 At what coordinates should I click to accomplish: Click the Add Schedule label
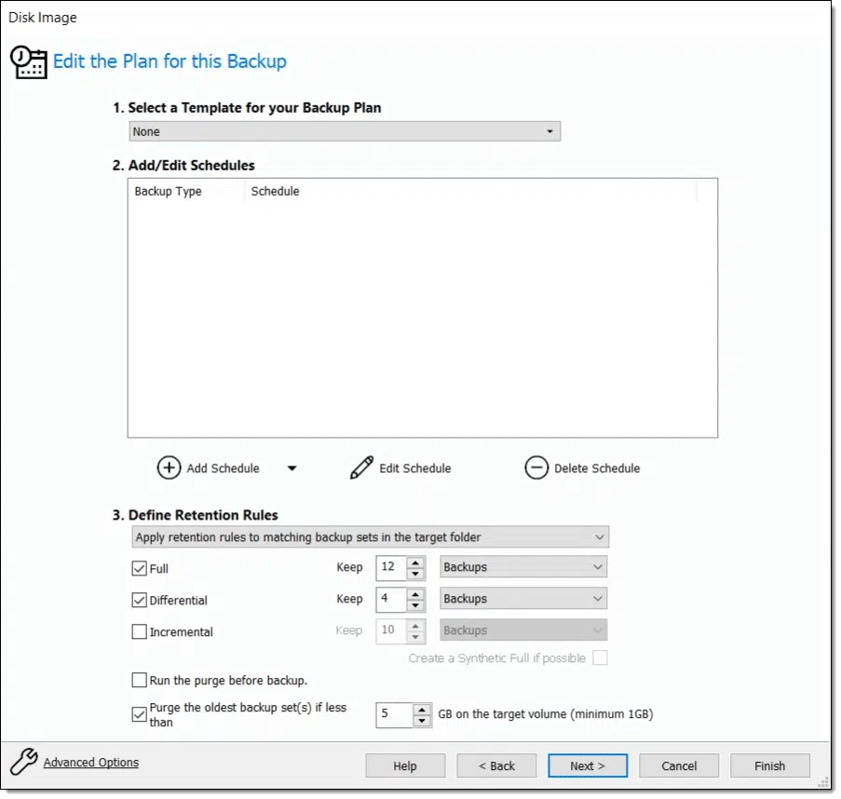[x=223, y=468]
